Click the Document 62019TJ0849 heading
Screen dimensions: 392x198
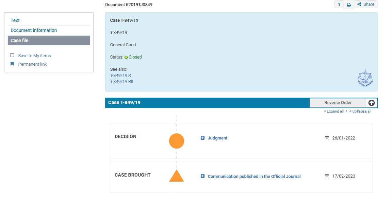(x=129, y=4)
